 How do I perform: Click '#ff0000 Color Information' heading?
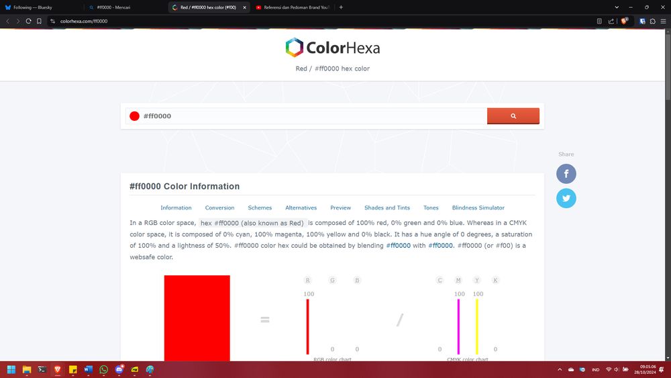185,186
